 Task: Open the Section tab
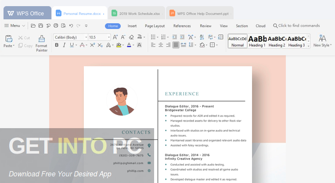tap(242, 26)
